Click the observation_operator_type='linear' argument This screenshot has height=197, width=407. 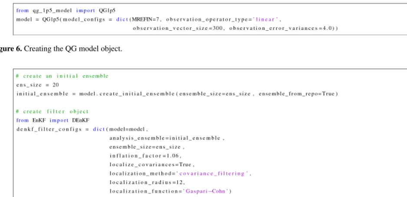pos(223,19)
